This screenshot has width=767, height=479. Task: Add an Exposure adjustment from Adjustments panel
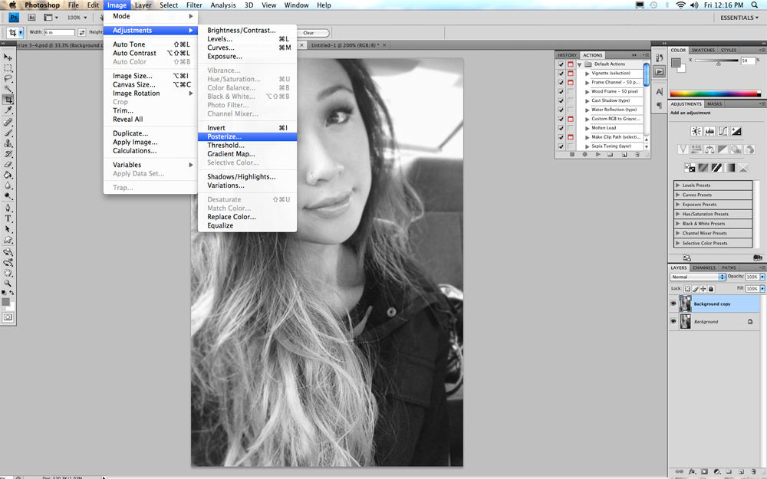[736, 131]
